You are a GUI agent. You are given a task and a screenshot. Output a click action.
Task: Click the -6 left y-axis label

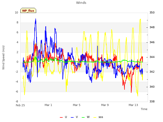(x=17, y=91)
